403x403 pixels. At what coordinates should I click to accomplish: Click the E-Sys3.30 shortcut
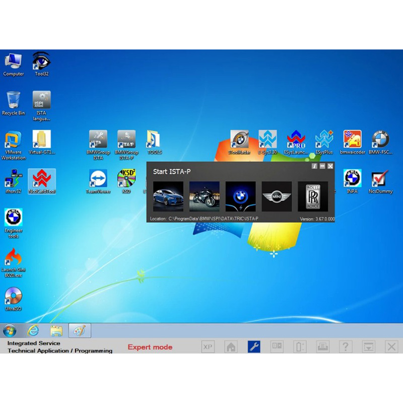point(267,143)
